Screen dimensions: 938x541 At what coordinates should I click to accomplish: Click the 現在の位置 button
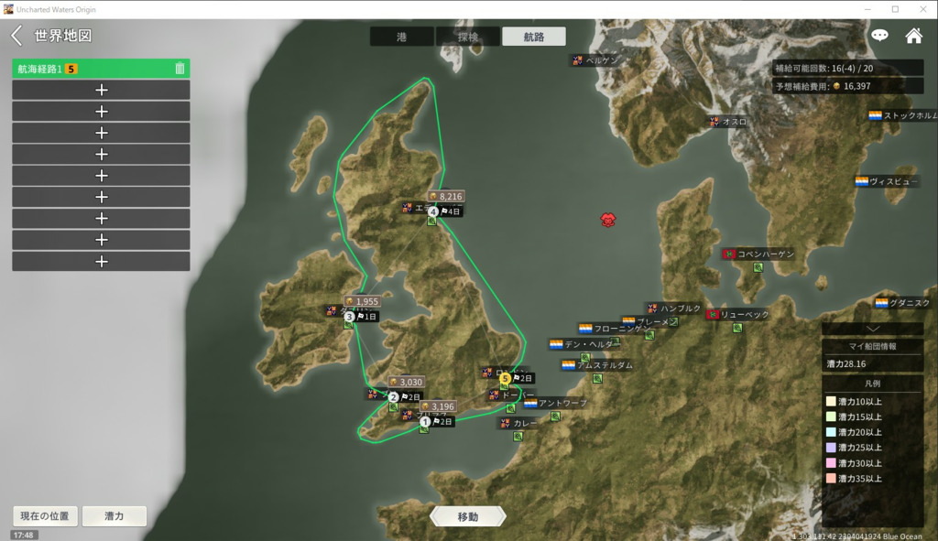pyautogui.click(x=45, y=516)
